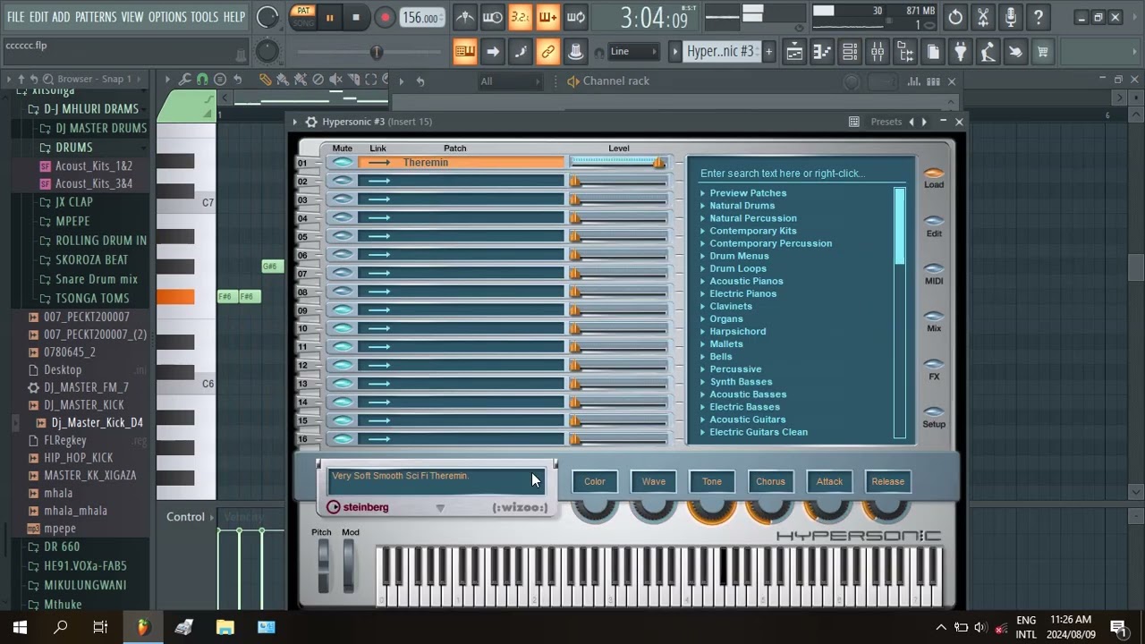Click the Chorus knob label button
Image resolution: width=1145 pixels, height=644 pixels.
770,481
